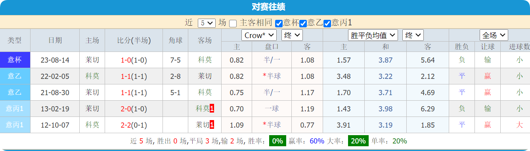The height and width of the screenshot is (151, 530).
Task: Uncheck the 意乙 filter checkbox
Action: click(303, 23)
